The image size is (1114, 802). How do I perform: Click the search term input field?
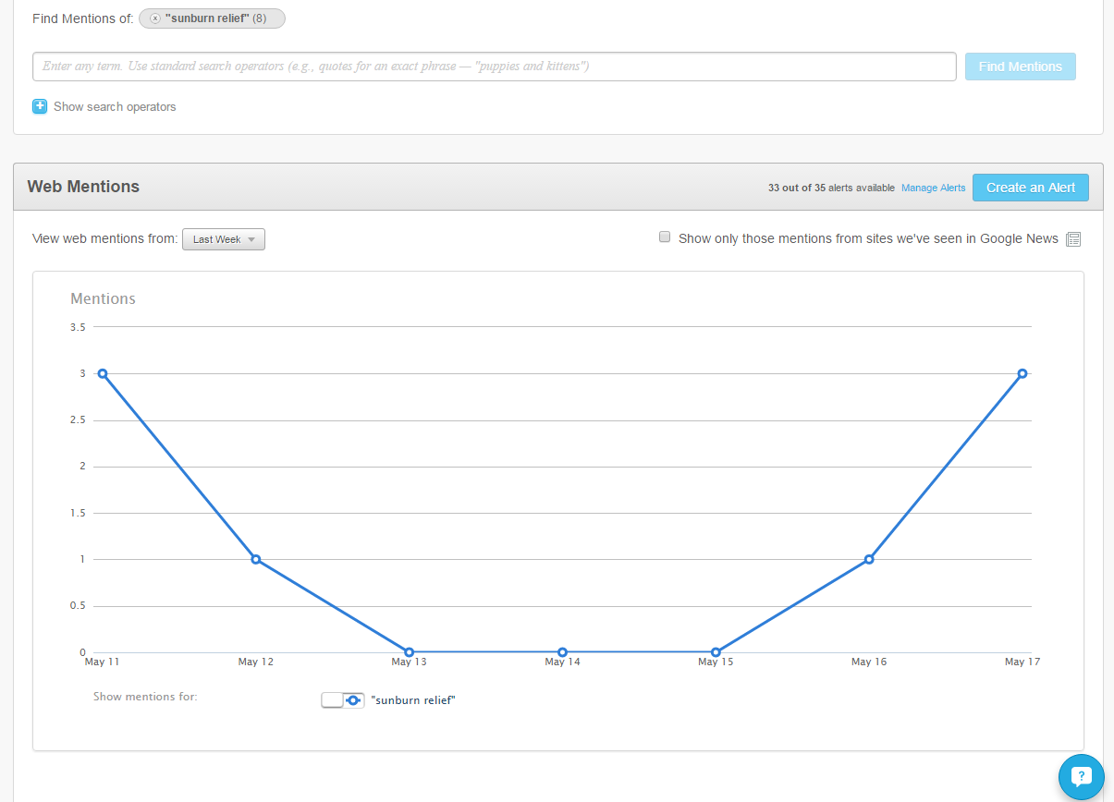(x=494, y=66)
